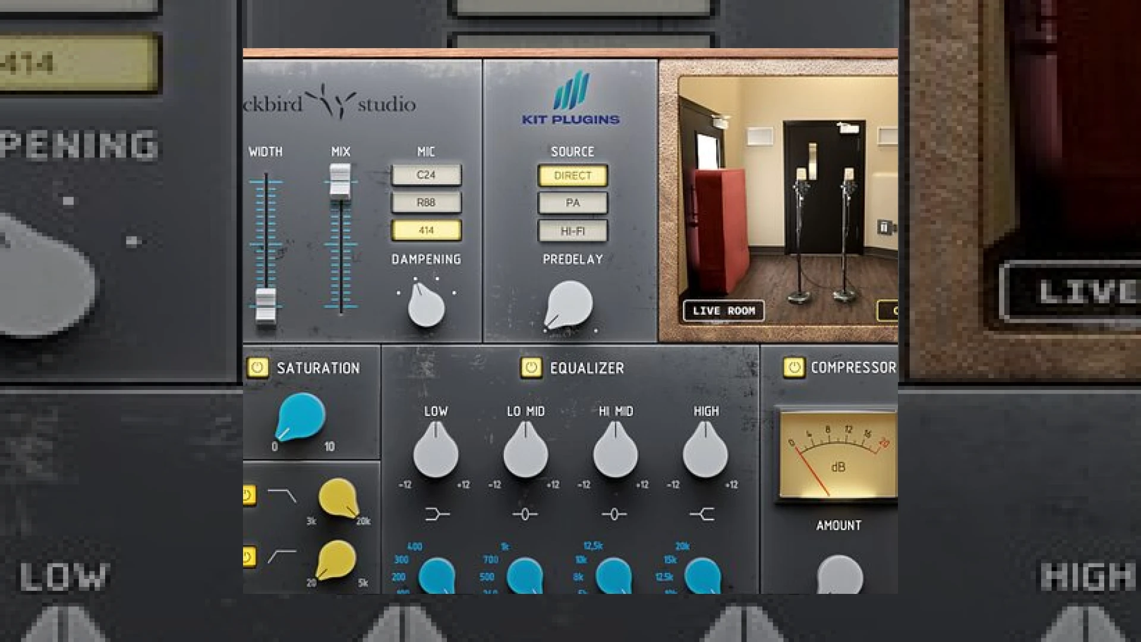1141x642 pixels.
Task: Click the Kit Plugins logo
Action: coord(571,98)
